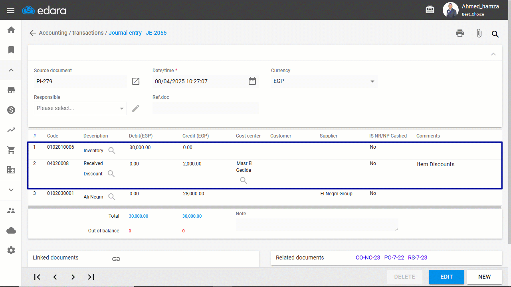
Task: Go to Home in sidebar
Action: [11, 30]
